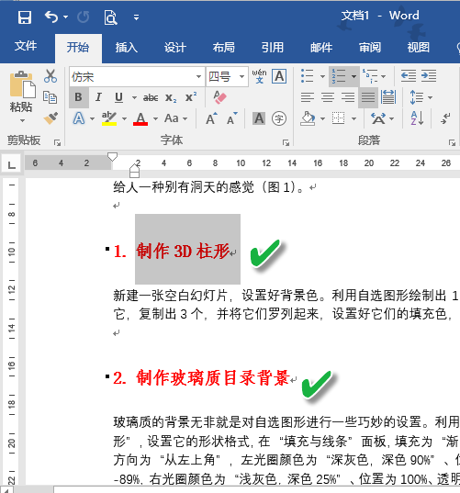The image size is (460, 493).
Task: Apply paragraph shading with paint bucket
Action: pos(308,118)
